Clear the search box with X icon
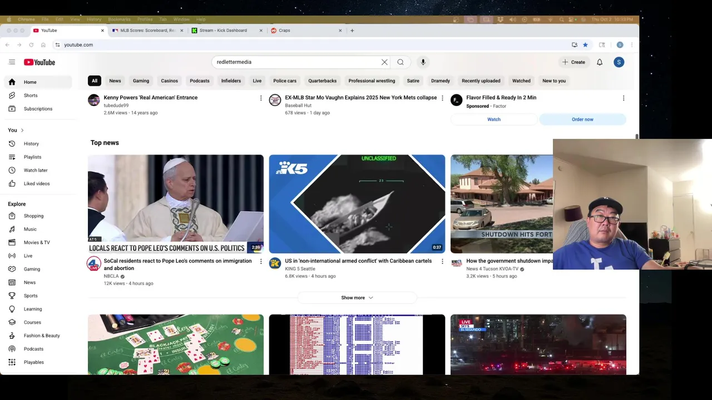The height and width of the screenshot is (400, 712). click(x=384, y=62)
